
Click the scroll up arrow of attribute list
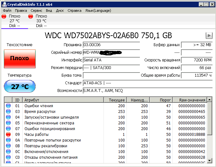pyautogui.click(x=209, y=100)
